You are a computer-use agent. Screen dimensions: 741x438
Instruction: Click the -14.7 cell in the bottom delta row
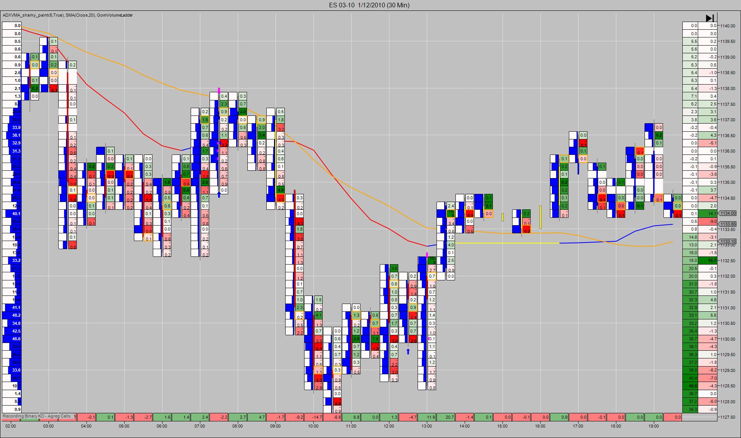pyautogui.click(x=313, y=417)
